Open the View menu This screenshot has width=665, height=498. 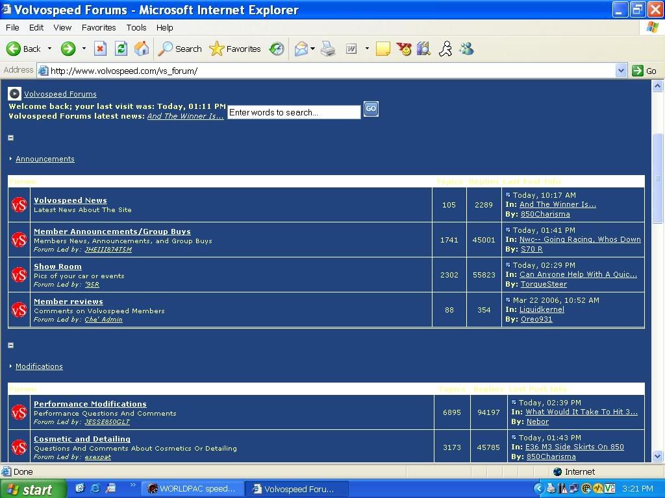pos(62,27)
